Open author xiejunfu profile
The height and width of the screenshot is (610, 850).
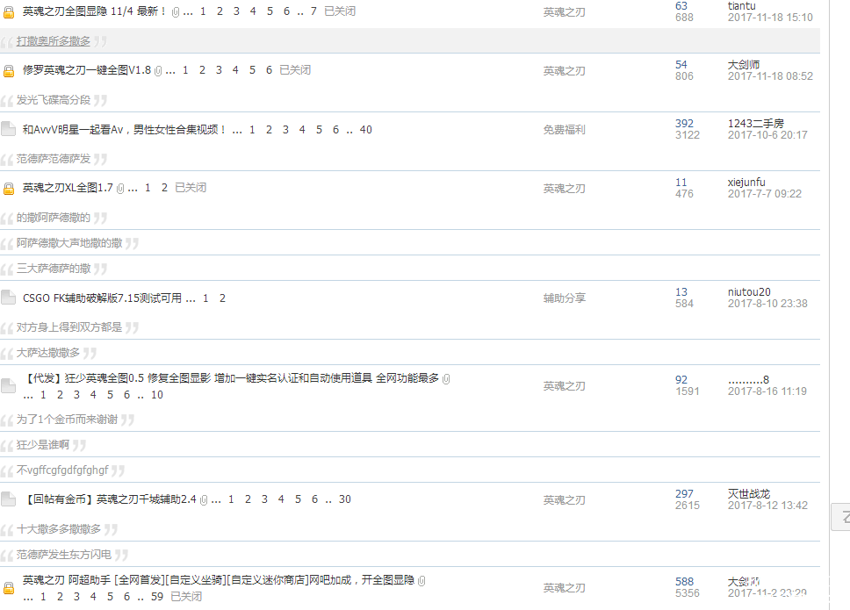[x=746, y=182]
